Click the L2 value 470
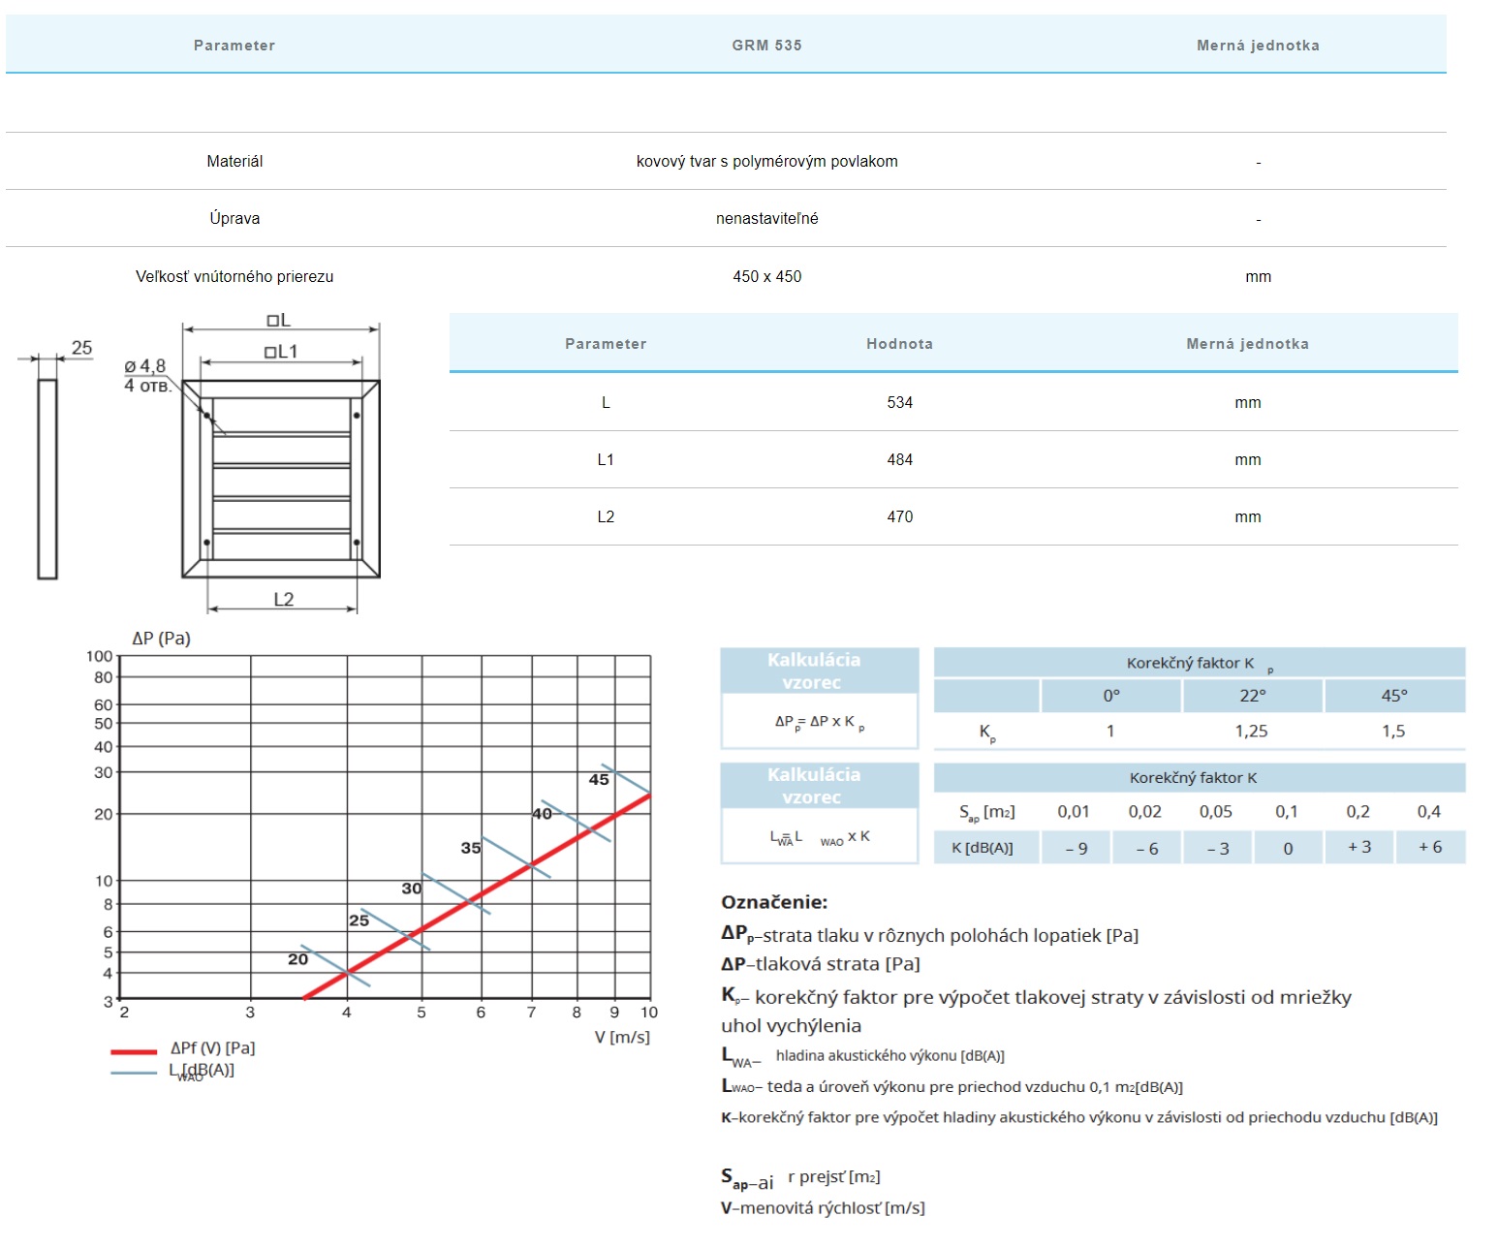This screenshot has height=1248, width=1498. pos(899,517)
